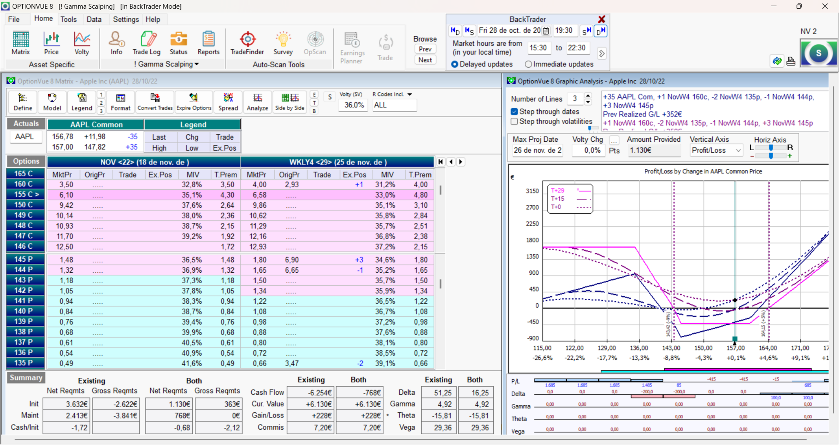The height and width of the screenshot is (445, 839).
Task: Open the Spread tool
Action: point(228,102)
